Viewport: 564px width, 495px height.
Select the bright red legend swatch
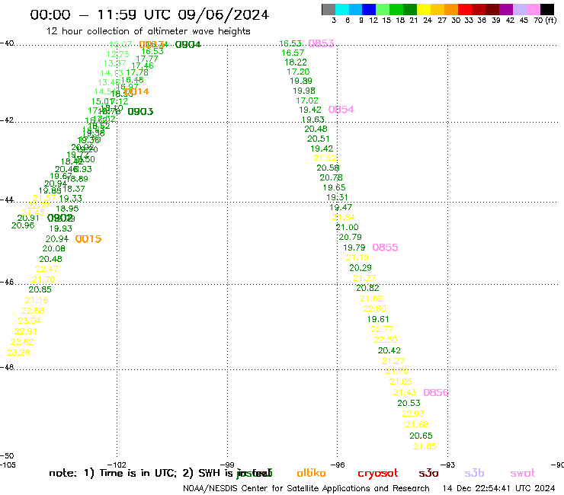(x=465, y=9)
